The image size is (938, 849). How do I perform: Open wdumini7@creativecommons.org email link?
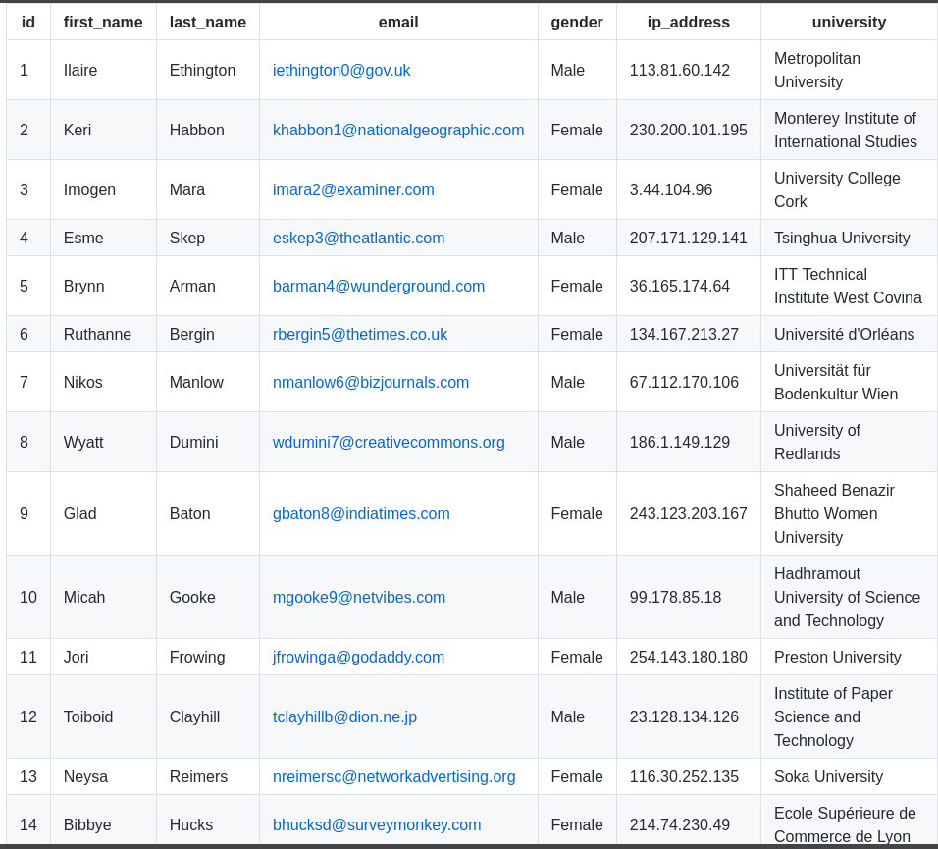coord(389,442)
